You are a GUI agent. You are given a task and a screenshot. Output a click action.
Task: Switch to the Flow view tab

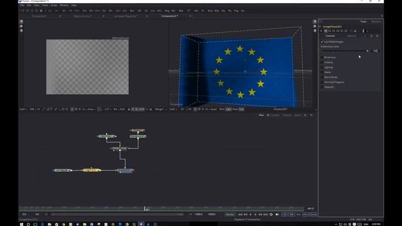pyautogui.click(x=261, y=115)
